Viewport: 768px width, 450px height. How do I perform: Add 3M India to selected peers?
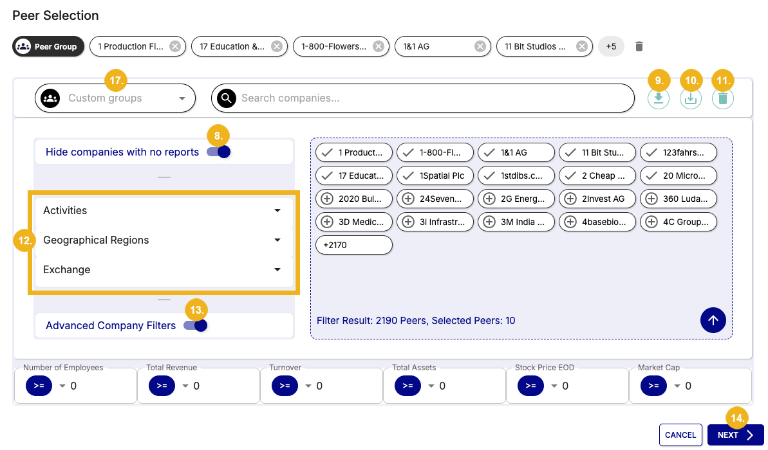click(x=489, y=222)
